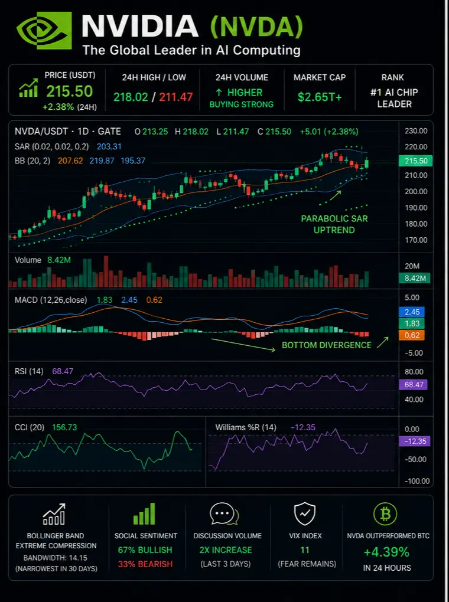The width and height of the screenshot is (449, 602).
Task: Click the blue 2.45 tag on the MACD axis
Action: tap(412, 312)
